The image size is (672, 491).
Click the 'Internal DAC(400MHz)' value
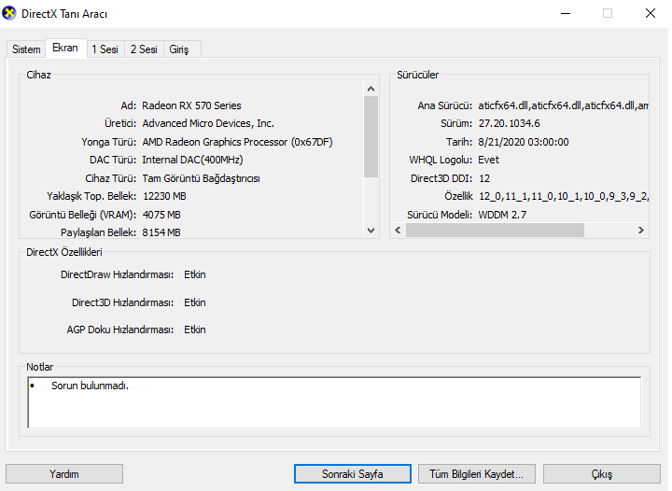[192, 160]
